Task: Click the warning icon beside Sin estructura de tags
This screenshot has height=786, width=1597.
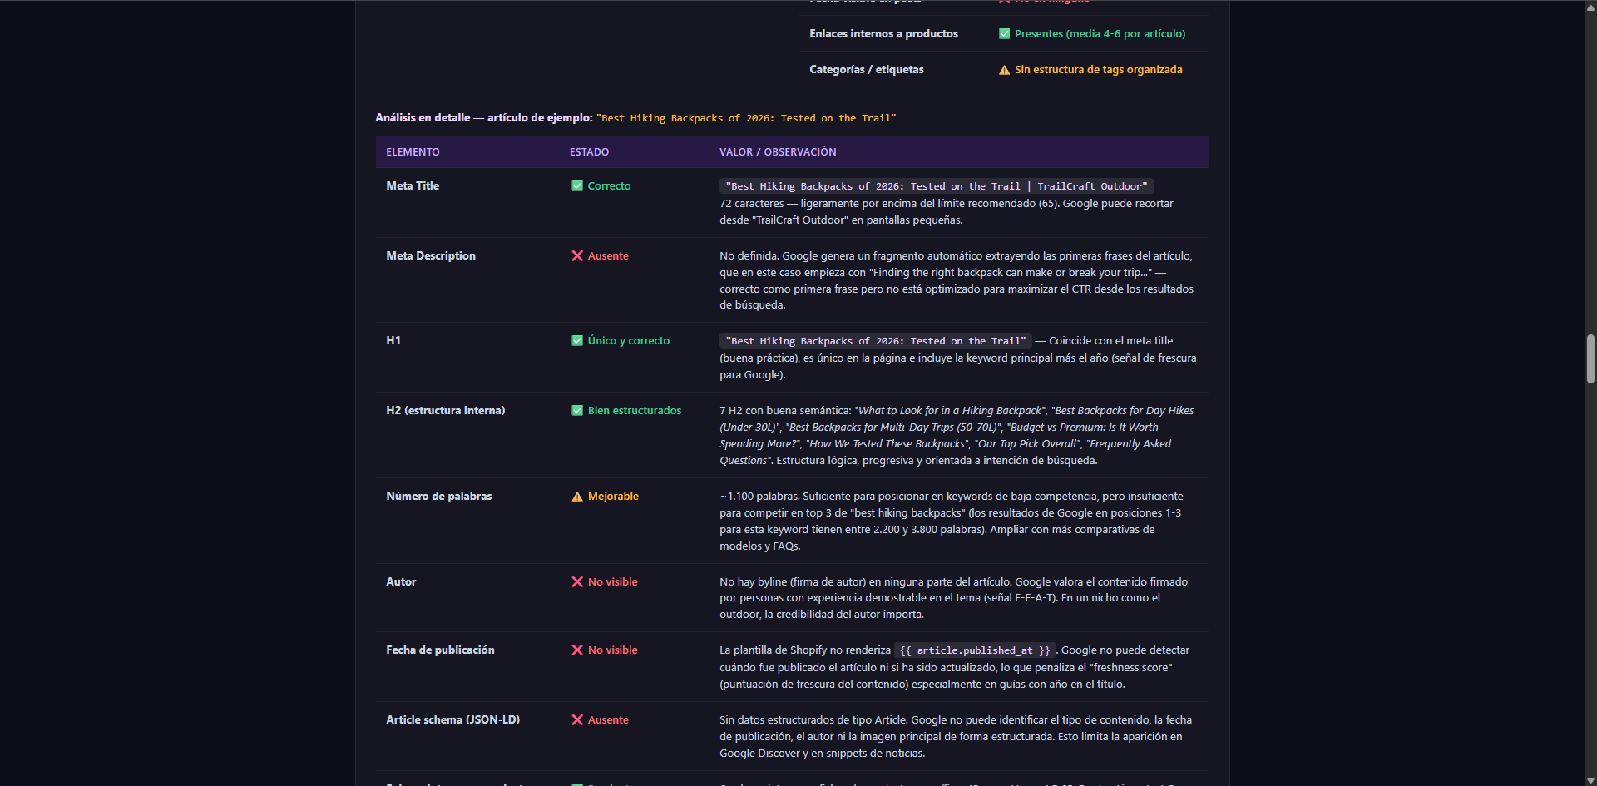Action: pos(1004,70)
